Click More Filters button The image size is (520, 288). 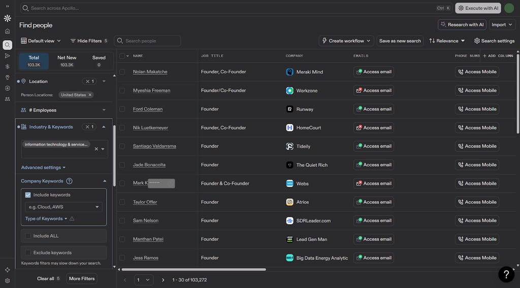tap(82, 279)
